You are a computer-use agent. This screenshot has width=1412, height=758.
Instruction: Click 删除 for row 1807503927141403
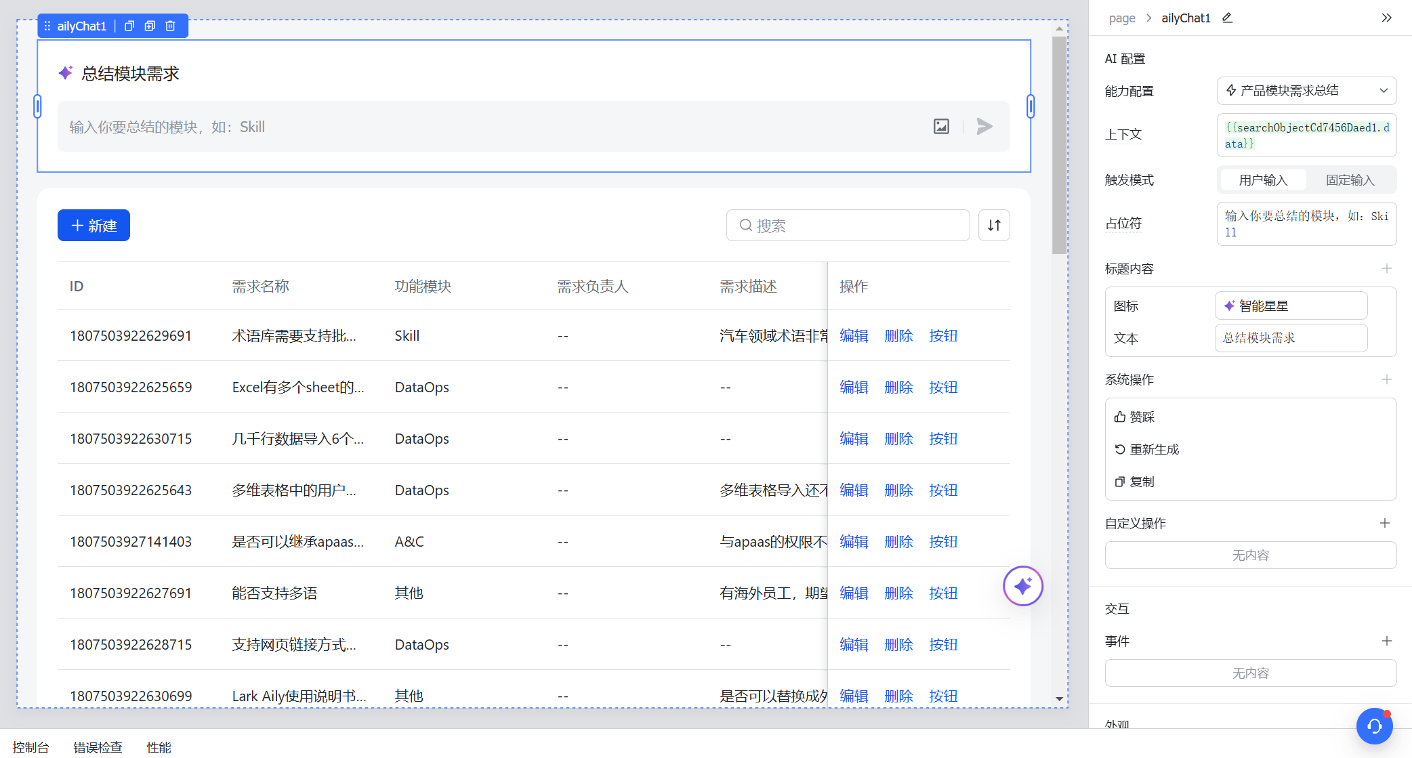click(x=898, y=541)
